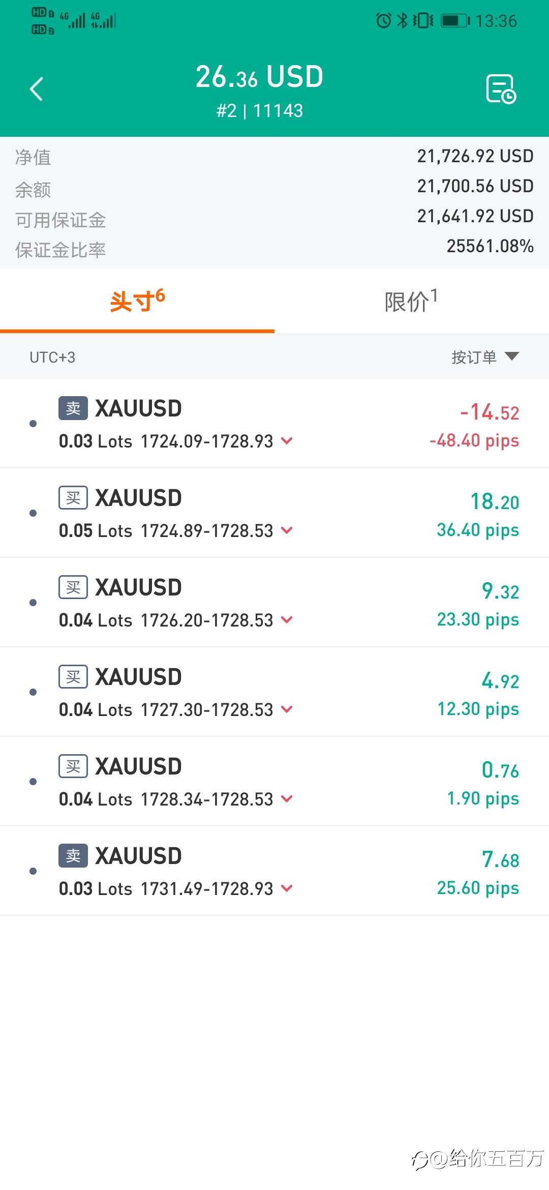Tap the buy badge of 1726.20 position
549x1190 pixels.
coord(73,587)
